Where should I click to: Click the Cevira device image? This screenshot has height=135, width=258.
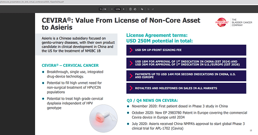coord(104,119)
